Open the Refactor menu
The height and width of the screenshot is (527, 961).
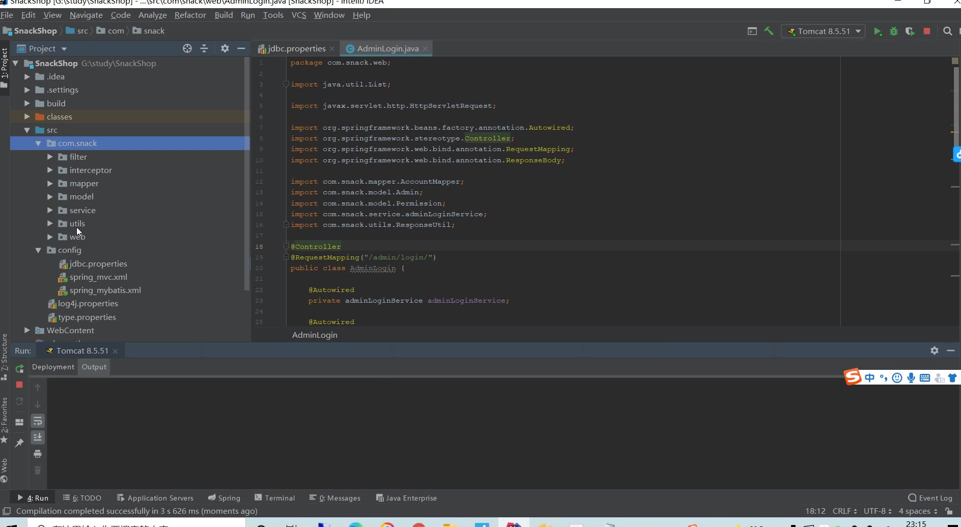190,15
